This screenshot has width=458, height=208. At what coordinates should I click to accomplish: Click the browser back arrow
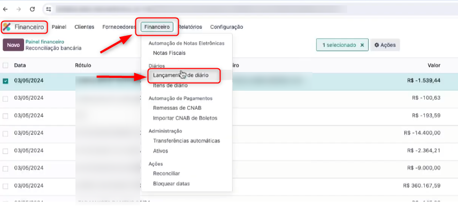click(5, 9)
